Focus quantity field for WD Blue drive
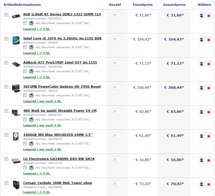Image resolution: width=215 pixels, height=196 pixels. point(117,135)
